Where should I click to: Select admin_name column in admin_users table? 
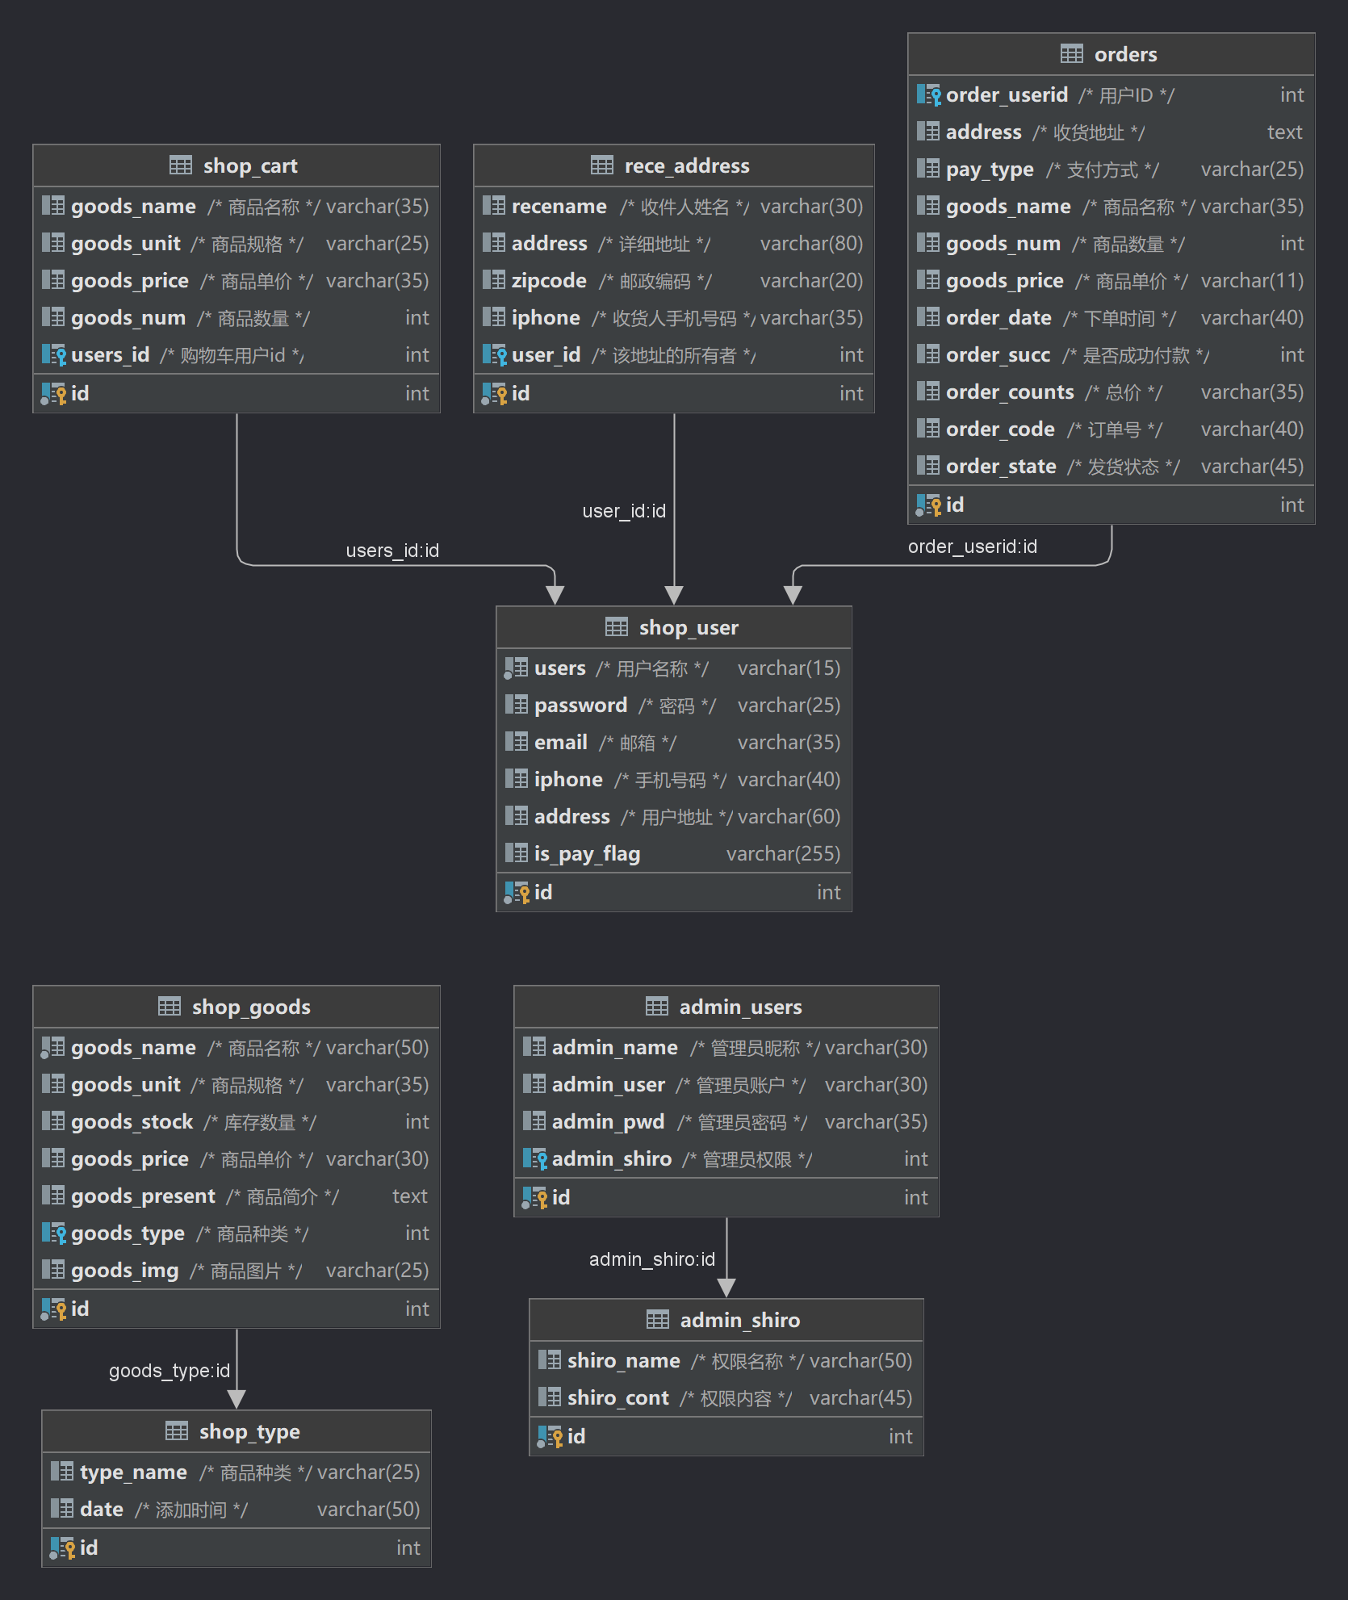click(726, 1048)
